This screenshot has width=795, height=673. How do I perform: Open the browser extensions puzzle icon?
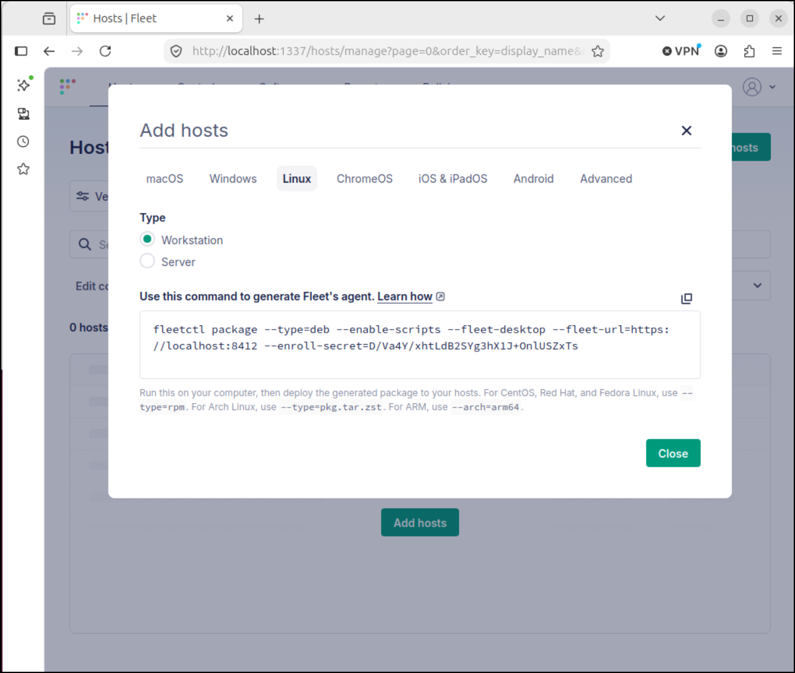pos(749,51)
